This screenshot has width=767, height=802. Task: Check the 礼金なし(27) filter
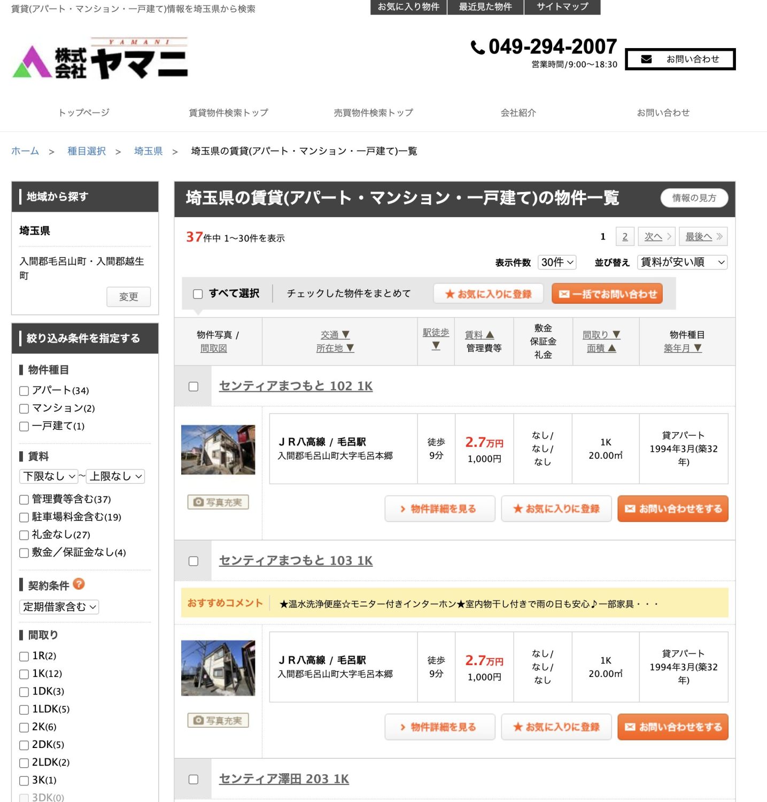point(24,535)
